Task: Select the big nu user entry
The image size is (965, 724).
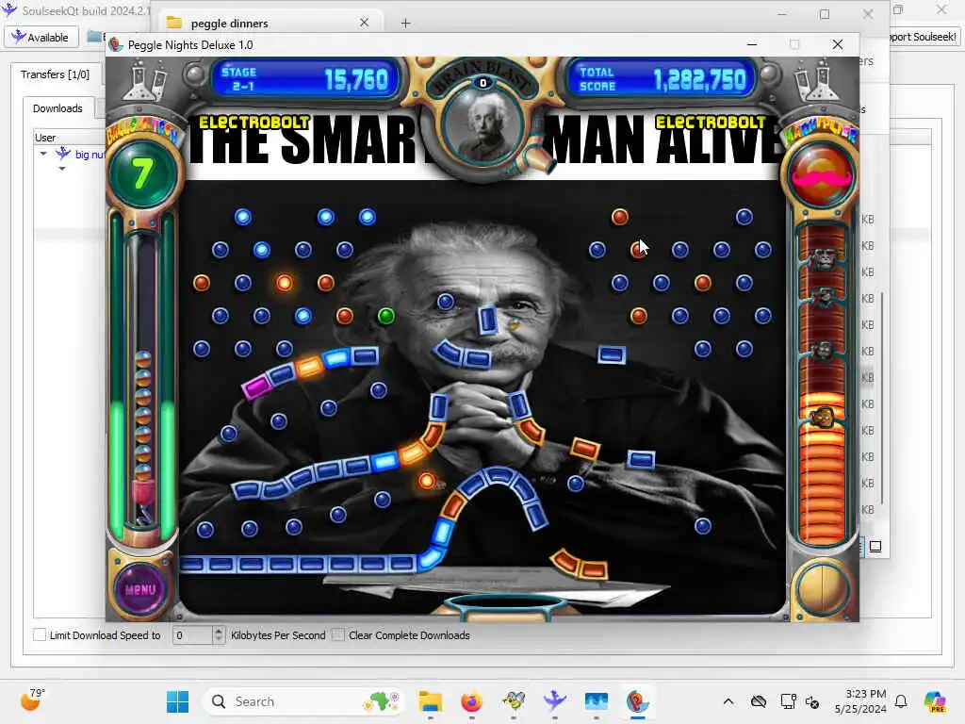Action: pyautogui.click(x=90, y=155)
